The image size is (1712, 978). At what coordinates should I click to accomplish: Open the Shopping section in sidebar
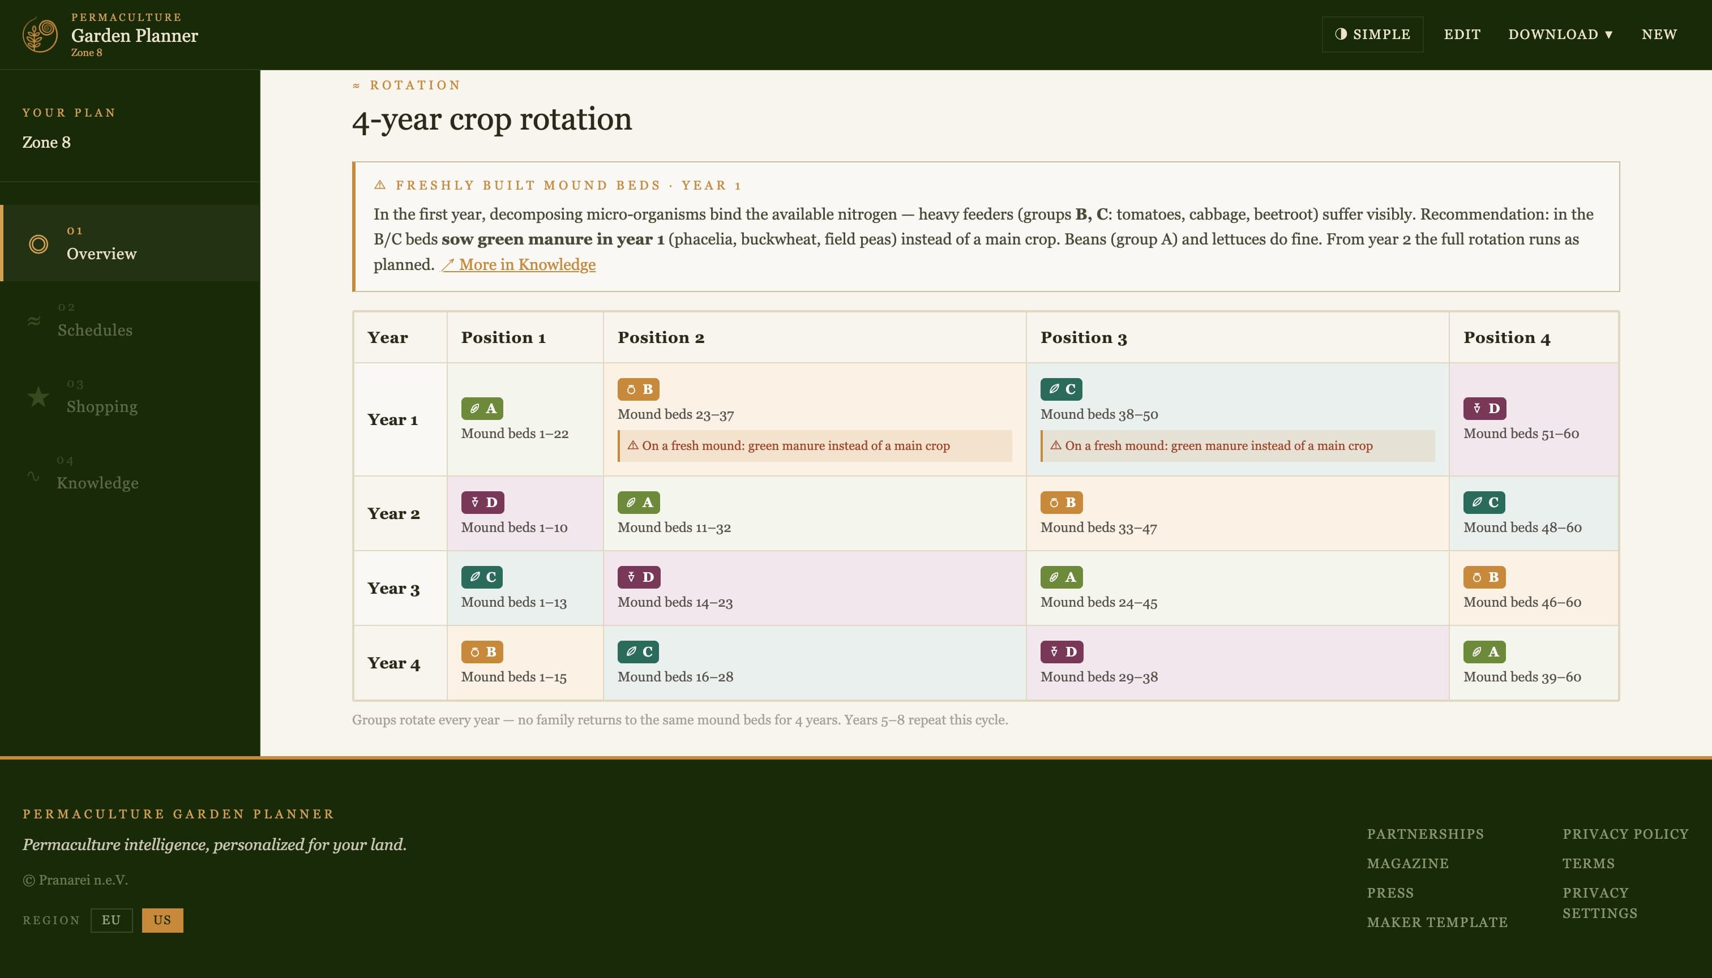click(130, 396)
